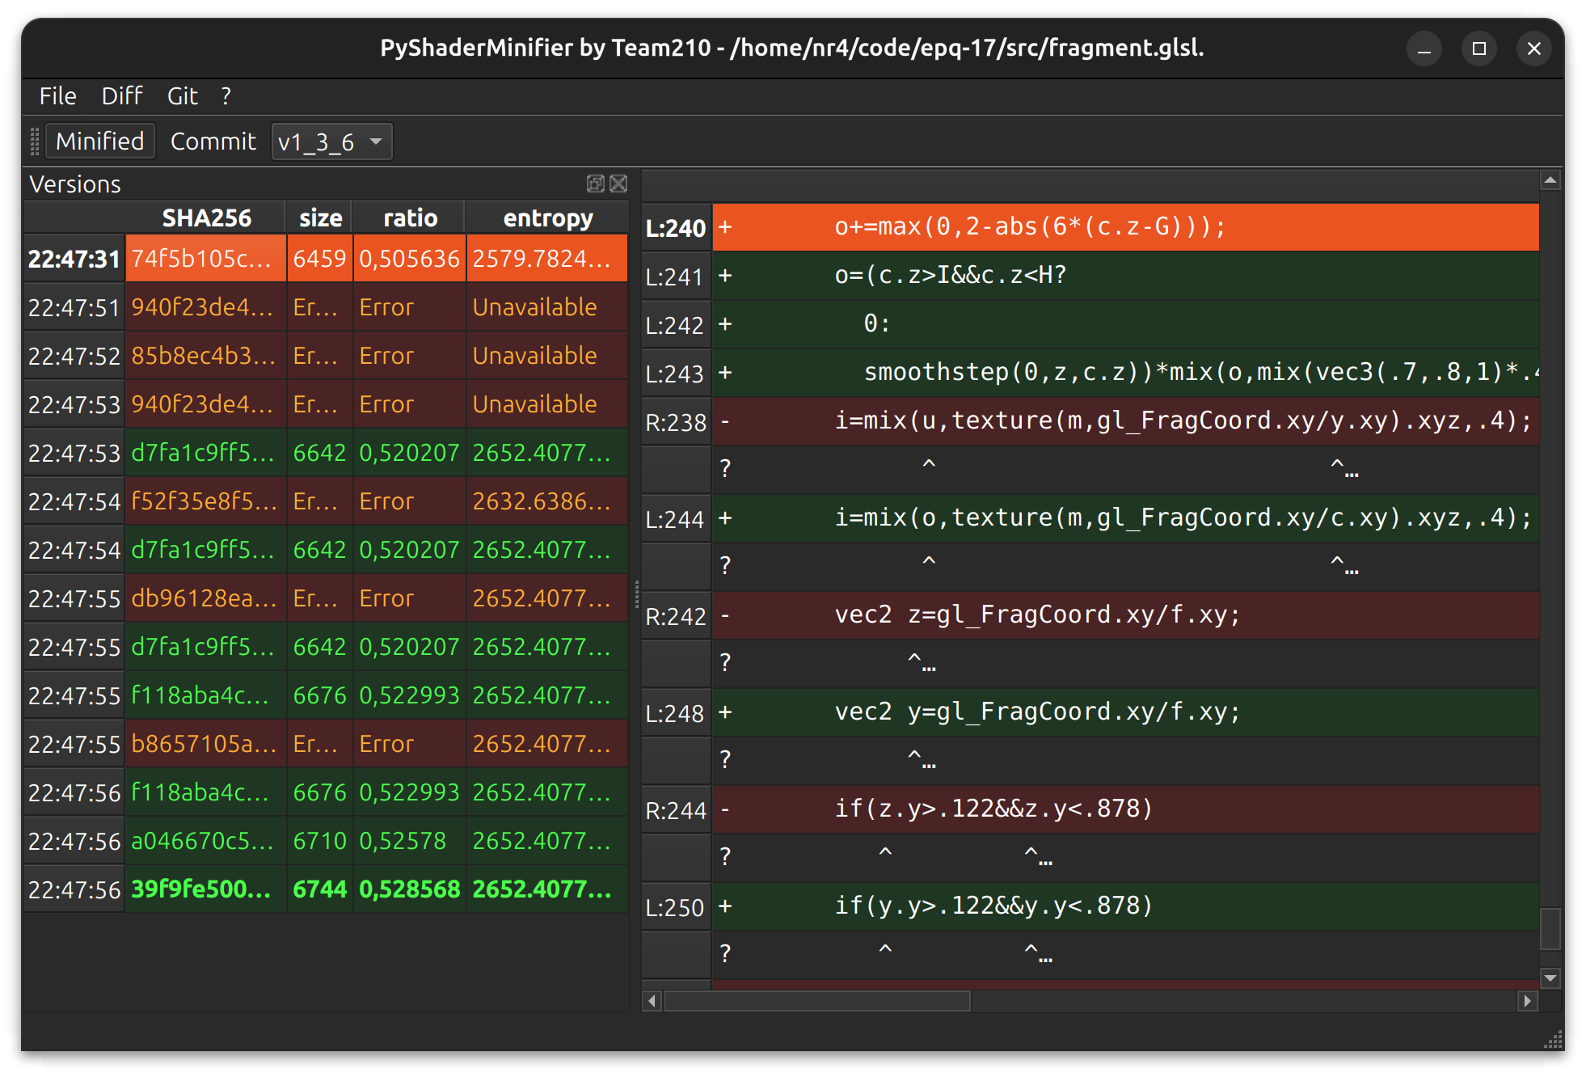Select the smoothstep diff line L:243

[1125, 373]
